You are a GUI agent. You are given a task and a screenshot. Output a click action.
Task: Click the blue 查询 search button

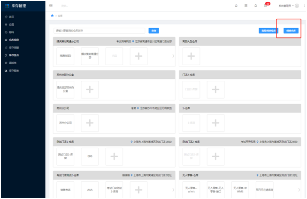(153, 31)
